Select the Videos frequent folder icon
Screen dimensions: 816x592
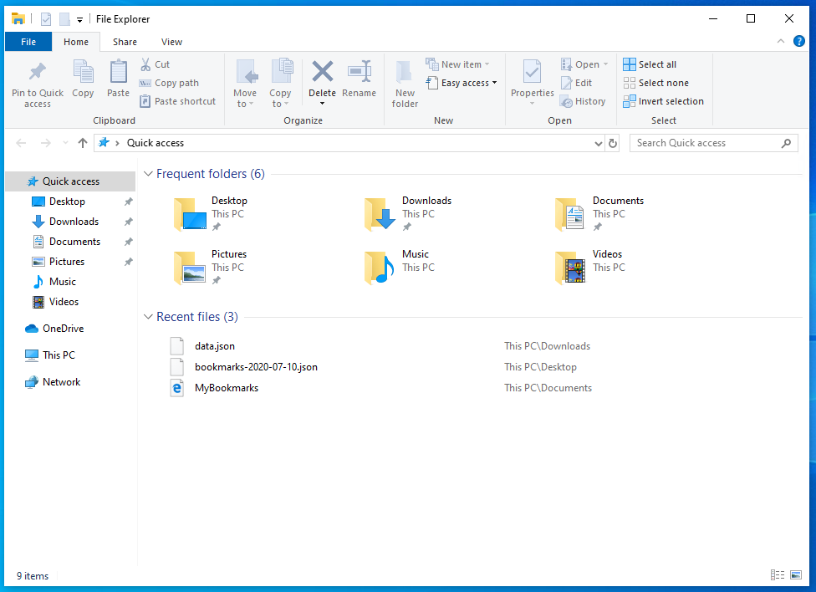[x=571, y=268]
